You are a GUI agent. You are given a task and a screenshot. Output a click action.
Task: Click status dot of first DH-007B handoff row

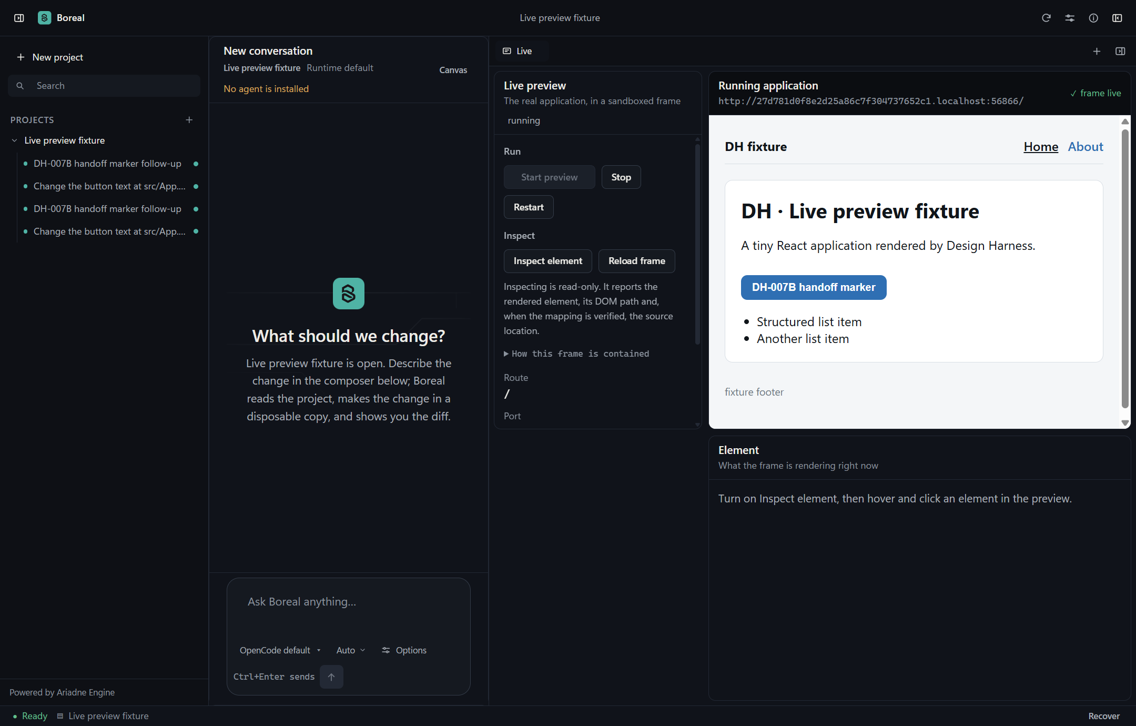pyautogui.click(x=196, y=164)
